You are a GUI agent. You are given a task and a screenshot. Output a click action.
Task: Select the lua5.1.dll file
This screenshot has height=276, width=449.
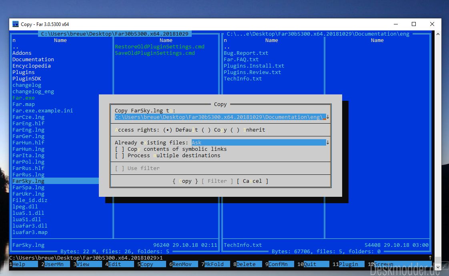tap(28, 213)
